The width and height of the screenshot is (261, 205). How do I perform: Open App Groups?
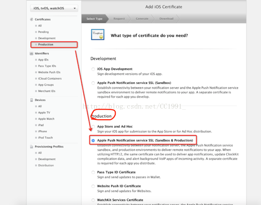[46, 85]
